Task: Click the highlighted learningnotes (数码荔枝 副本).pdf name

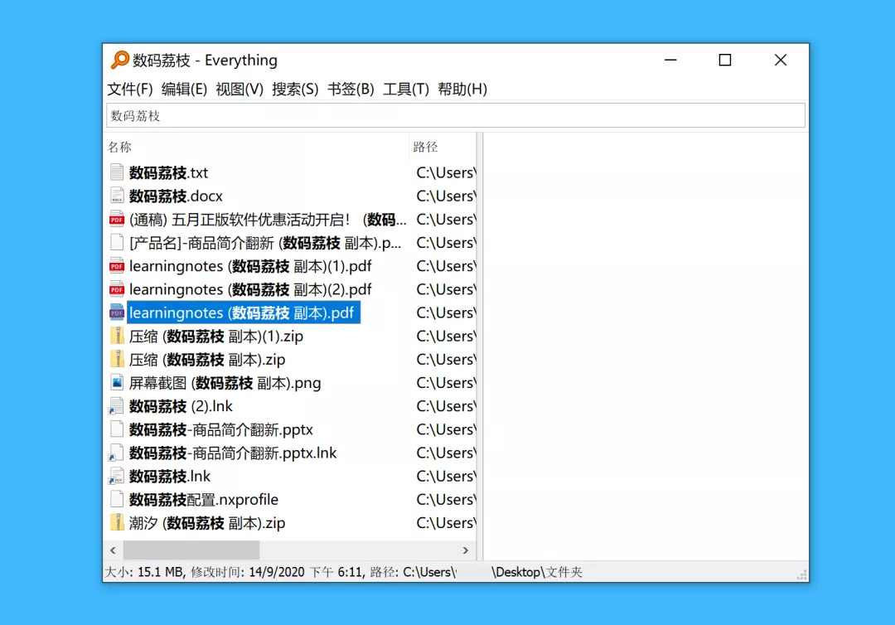Action: pos(243,312)
